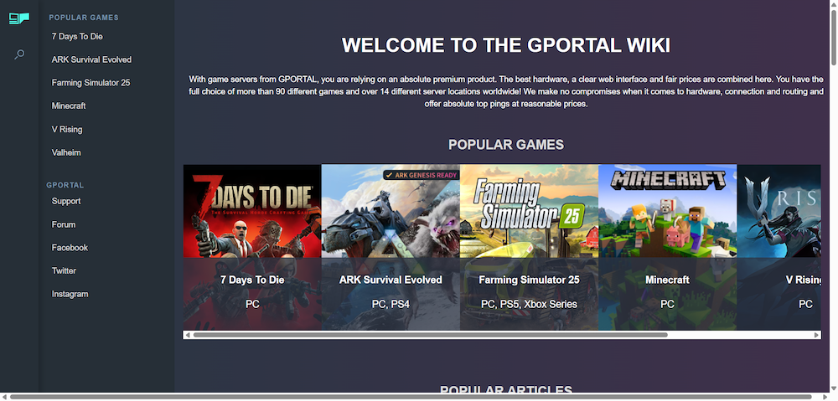Click the games carousel horizontal scrollbar thumb
This screenshot has height=401, width=838.
pyautogui.click(x=430, y=335)
